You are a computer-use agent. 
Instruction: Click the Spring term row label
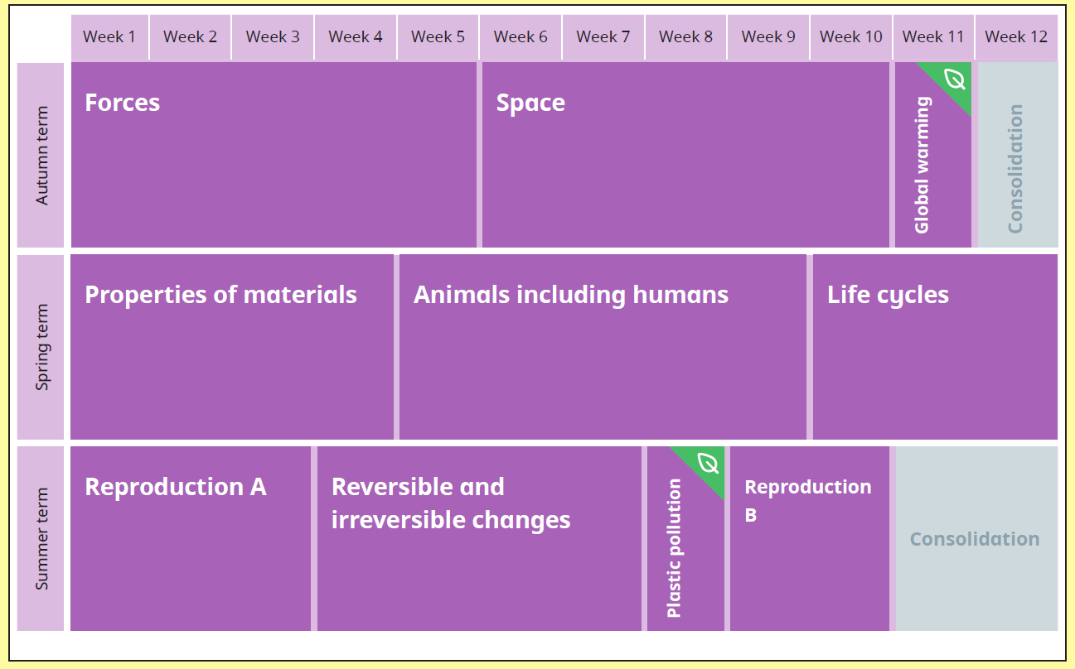click(41, 347)
